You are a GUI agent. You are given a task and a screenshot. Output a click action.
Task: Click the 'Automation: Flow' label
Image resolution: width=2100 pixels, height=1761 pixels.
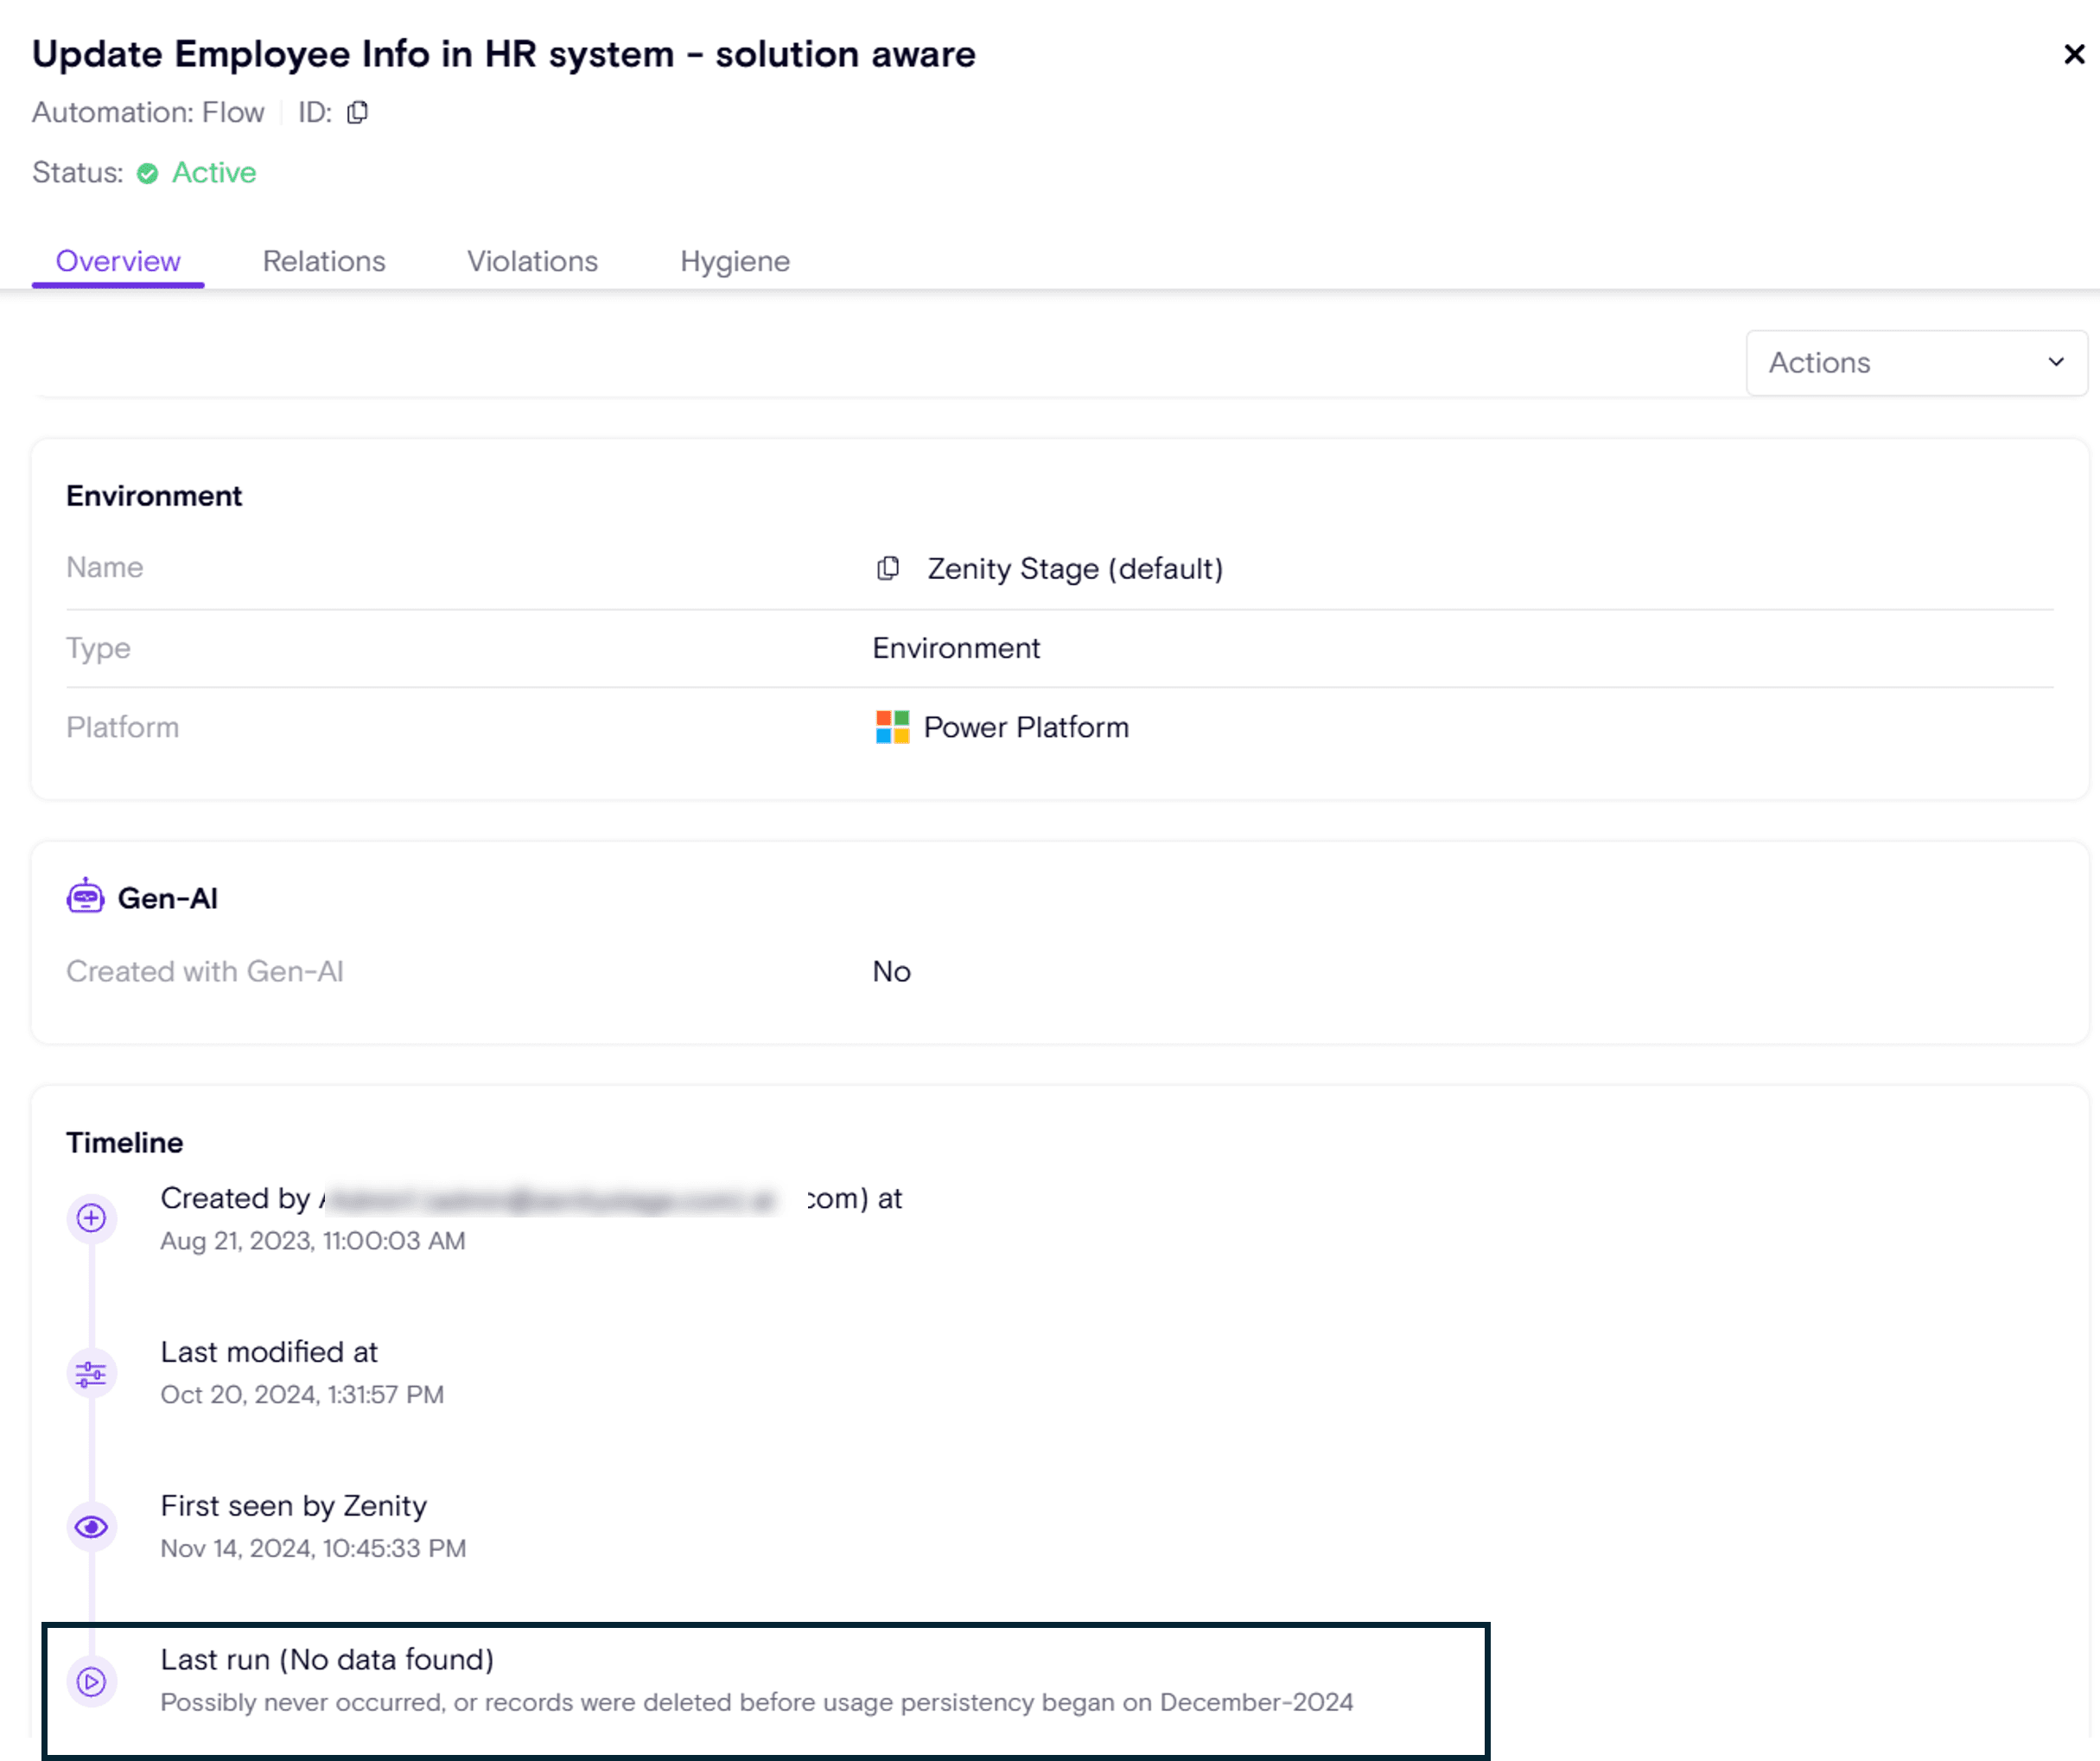(x=148, y=112)
